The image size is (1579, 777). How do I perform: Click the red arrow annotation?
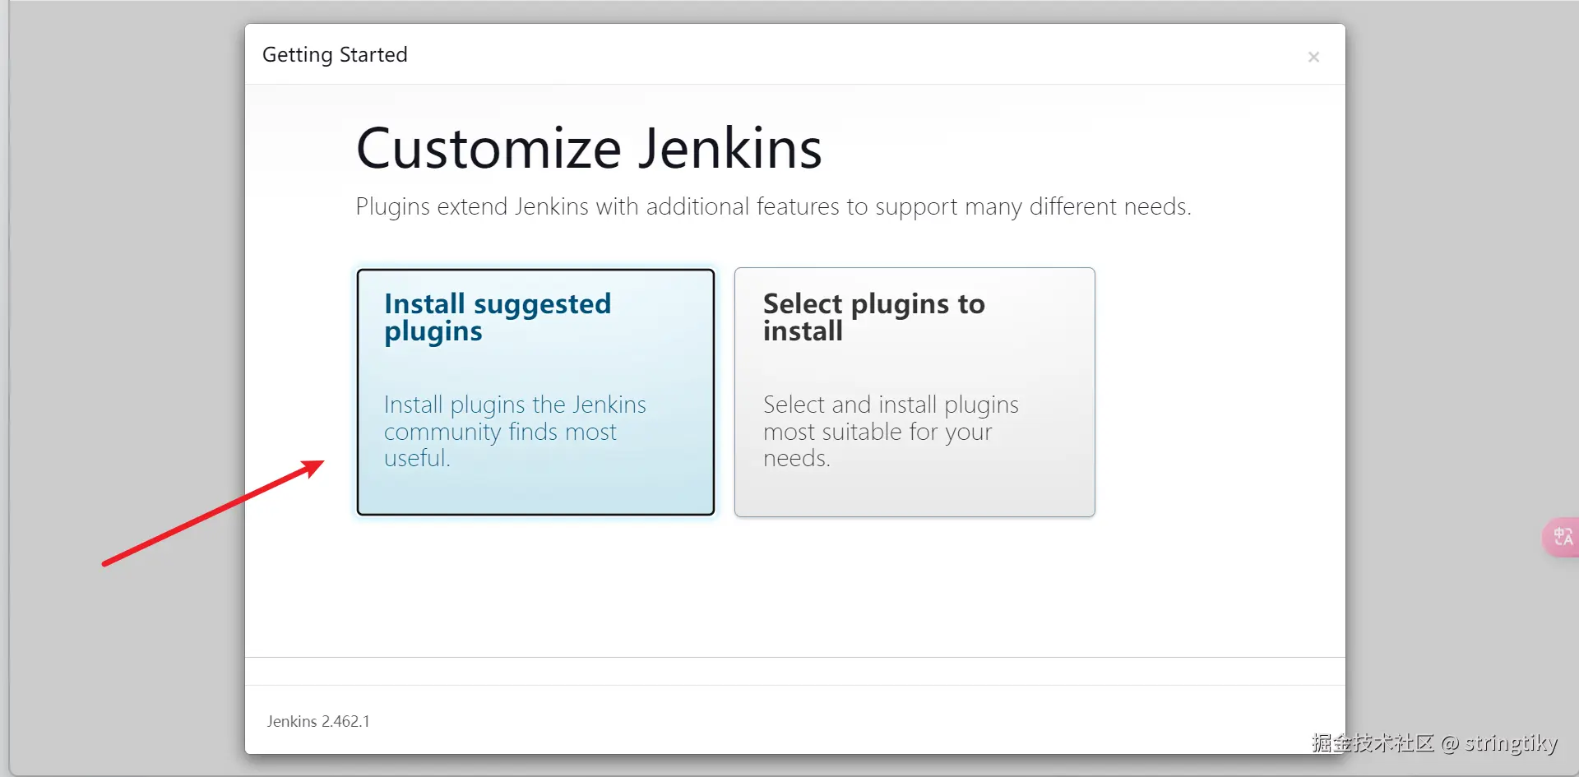[x=214, y=513]
